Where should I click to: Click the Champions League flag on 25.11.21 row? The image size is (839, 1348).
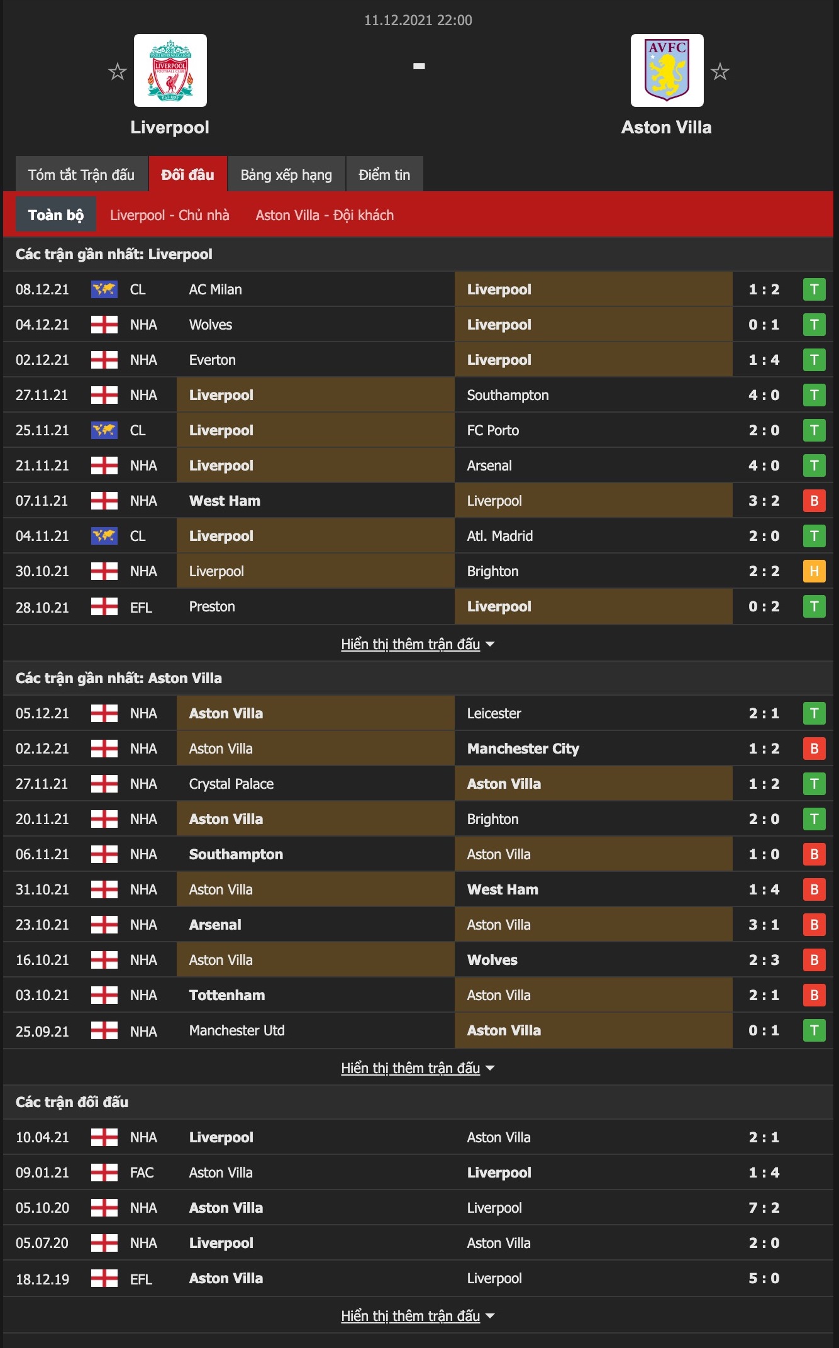pyautogui.click(x=104, y=430)
